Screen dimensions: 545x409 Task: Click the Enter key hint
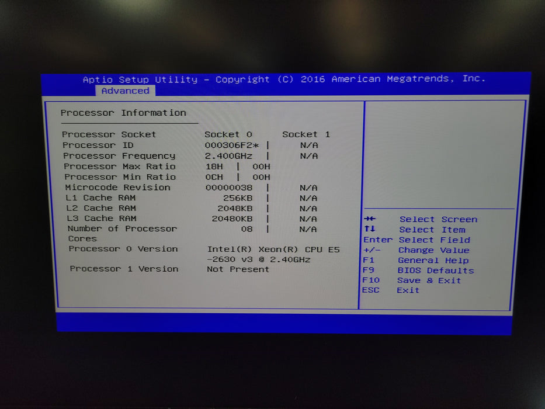pos(378,240)
